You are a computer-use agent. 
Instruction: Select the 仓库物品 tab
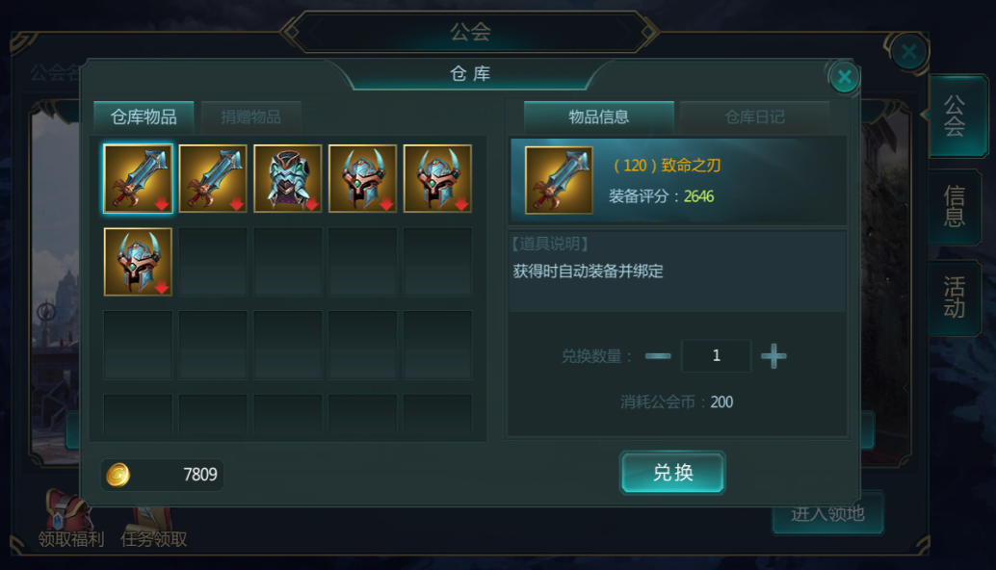(x=144, y=117)
